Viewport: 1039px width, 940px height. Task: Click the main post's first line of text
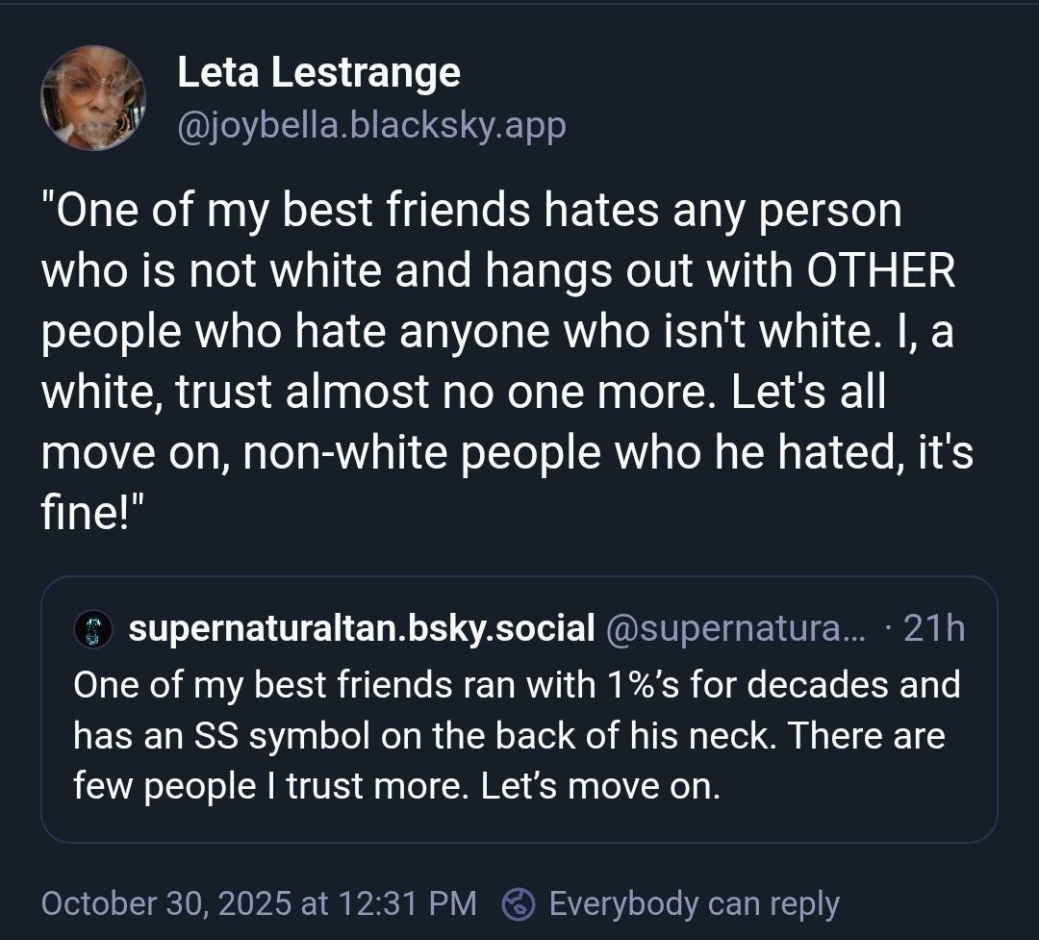click(x=471, y=211)
